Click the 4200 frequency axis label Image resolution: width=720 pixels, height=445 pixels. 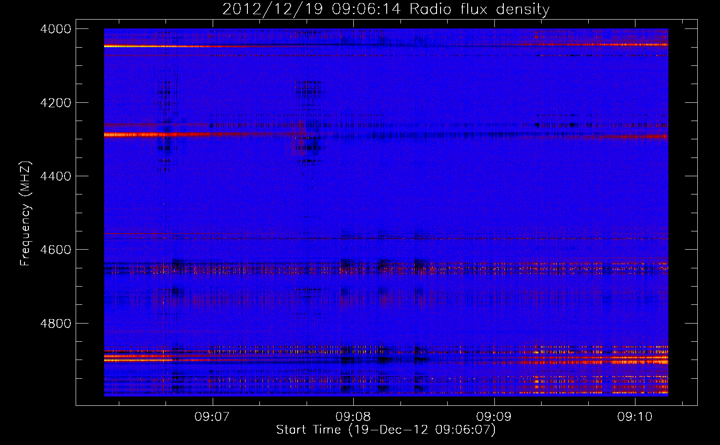(56, 103)
